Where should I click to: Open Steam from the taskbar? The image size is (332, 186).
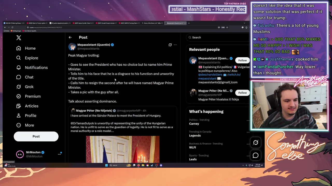pos(152,165)
